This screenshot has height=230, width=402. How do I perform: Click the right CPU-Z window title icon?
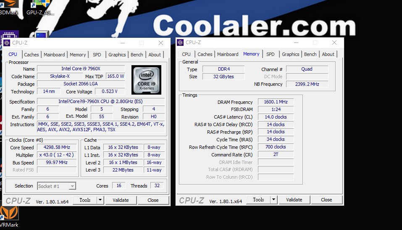[x=181, y=42]
